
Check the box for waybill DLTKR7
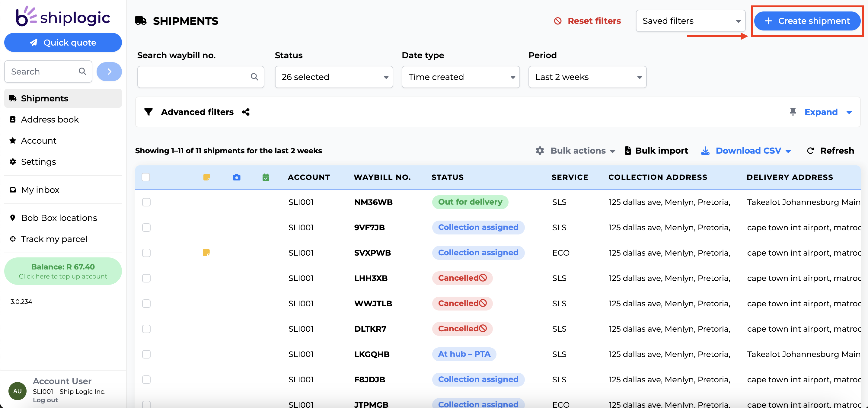coord(146,329)
